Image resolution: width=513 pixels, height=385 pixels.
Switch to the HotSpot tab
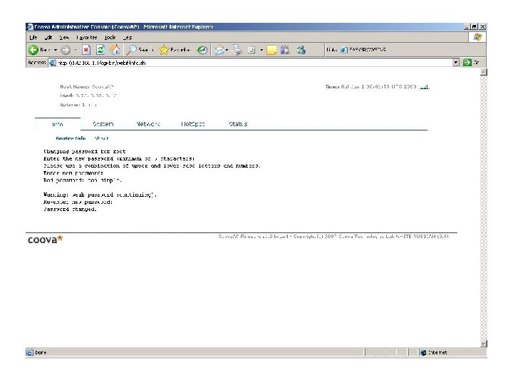pos(192,124)
